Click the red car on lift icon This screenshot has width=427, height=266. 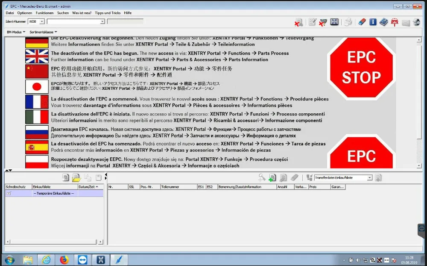(x=395, y=22)
